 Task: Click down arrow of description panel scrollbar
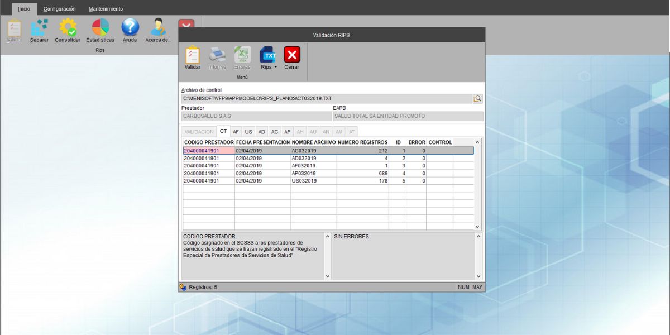click(x=328, y=276)
